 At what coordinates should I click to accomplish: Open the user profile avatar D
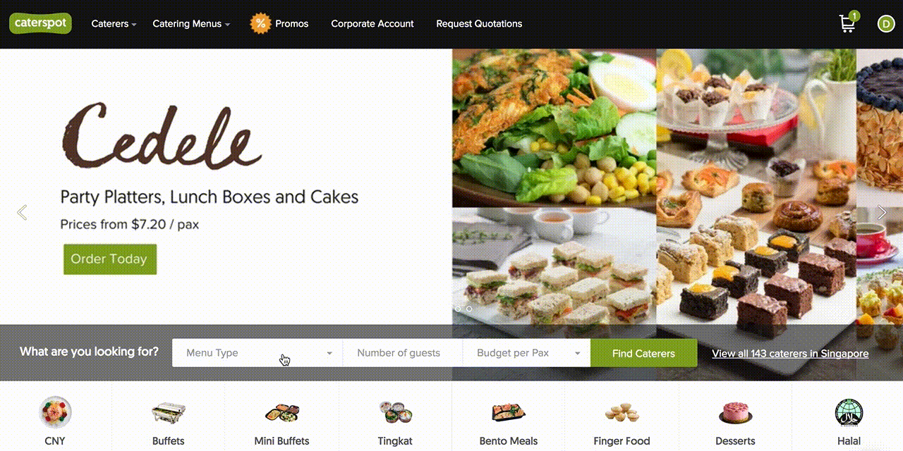click(885, 23)
